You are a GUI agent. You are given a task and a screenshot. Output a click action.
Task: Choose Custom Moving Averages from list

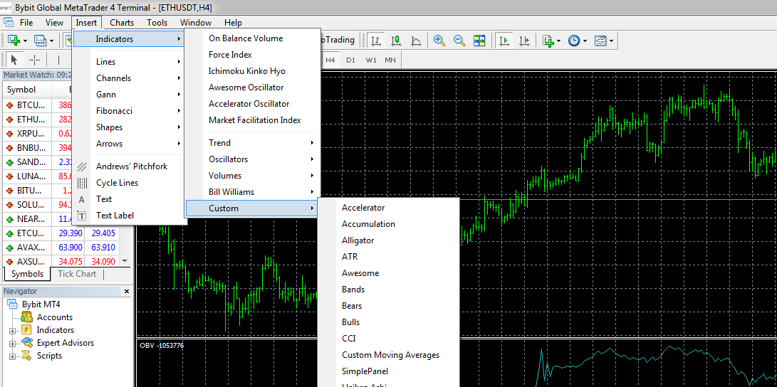(x=390, y=355)
